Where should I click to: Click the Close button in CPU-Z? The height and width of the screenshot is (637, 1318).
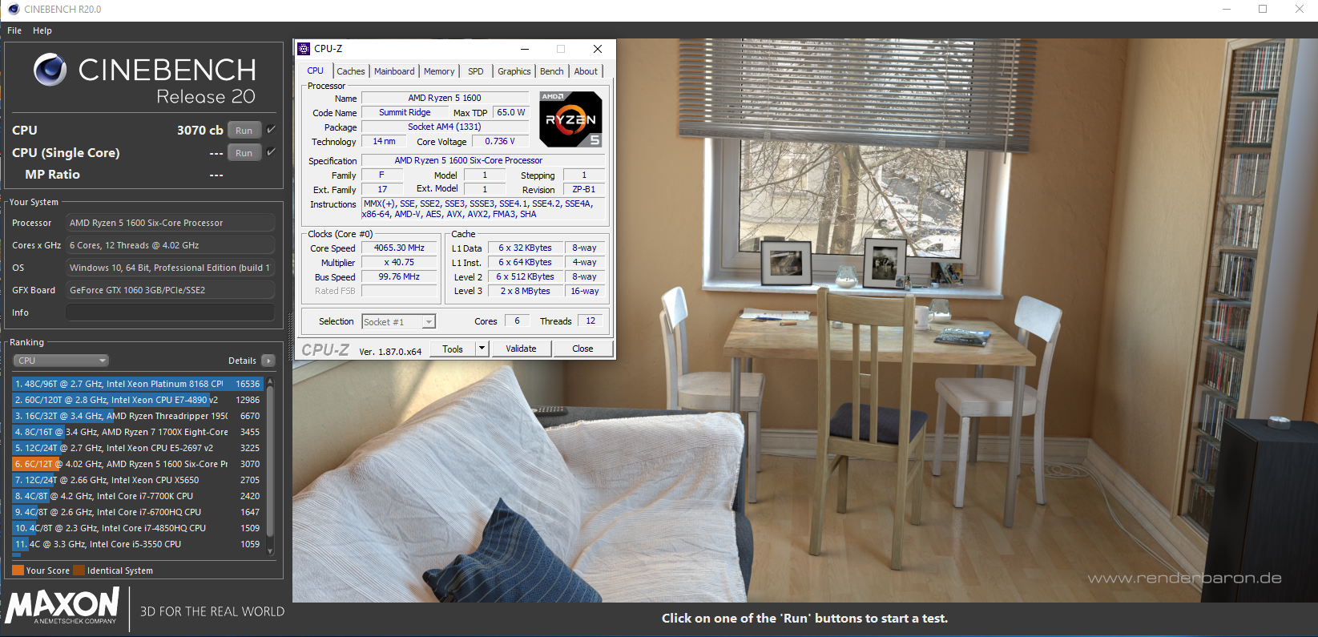point(582,349)
